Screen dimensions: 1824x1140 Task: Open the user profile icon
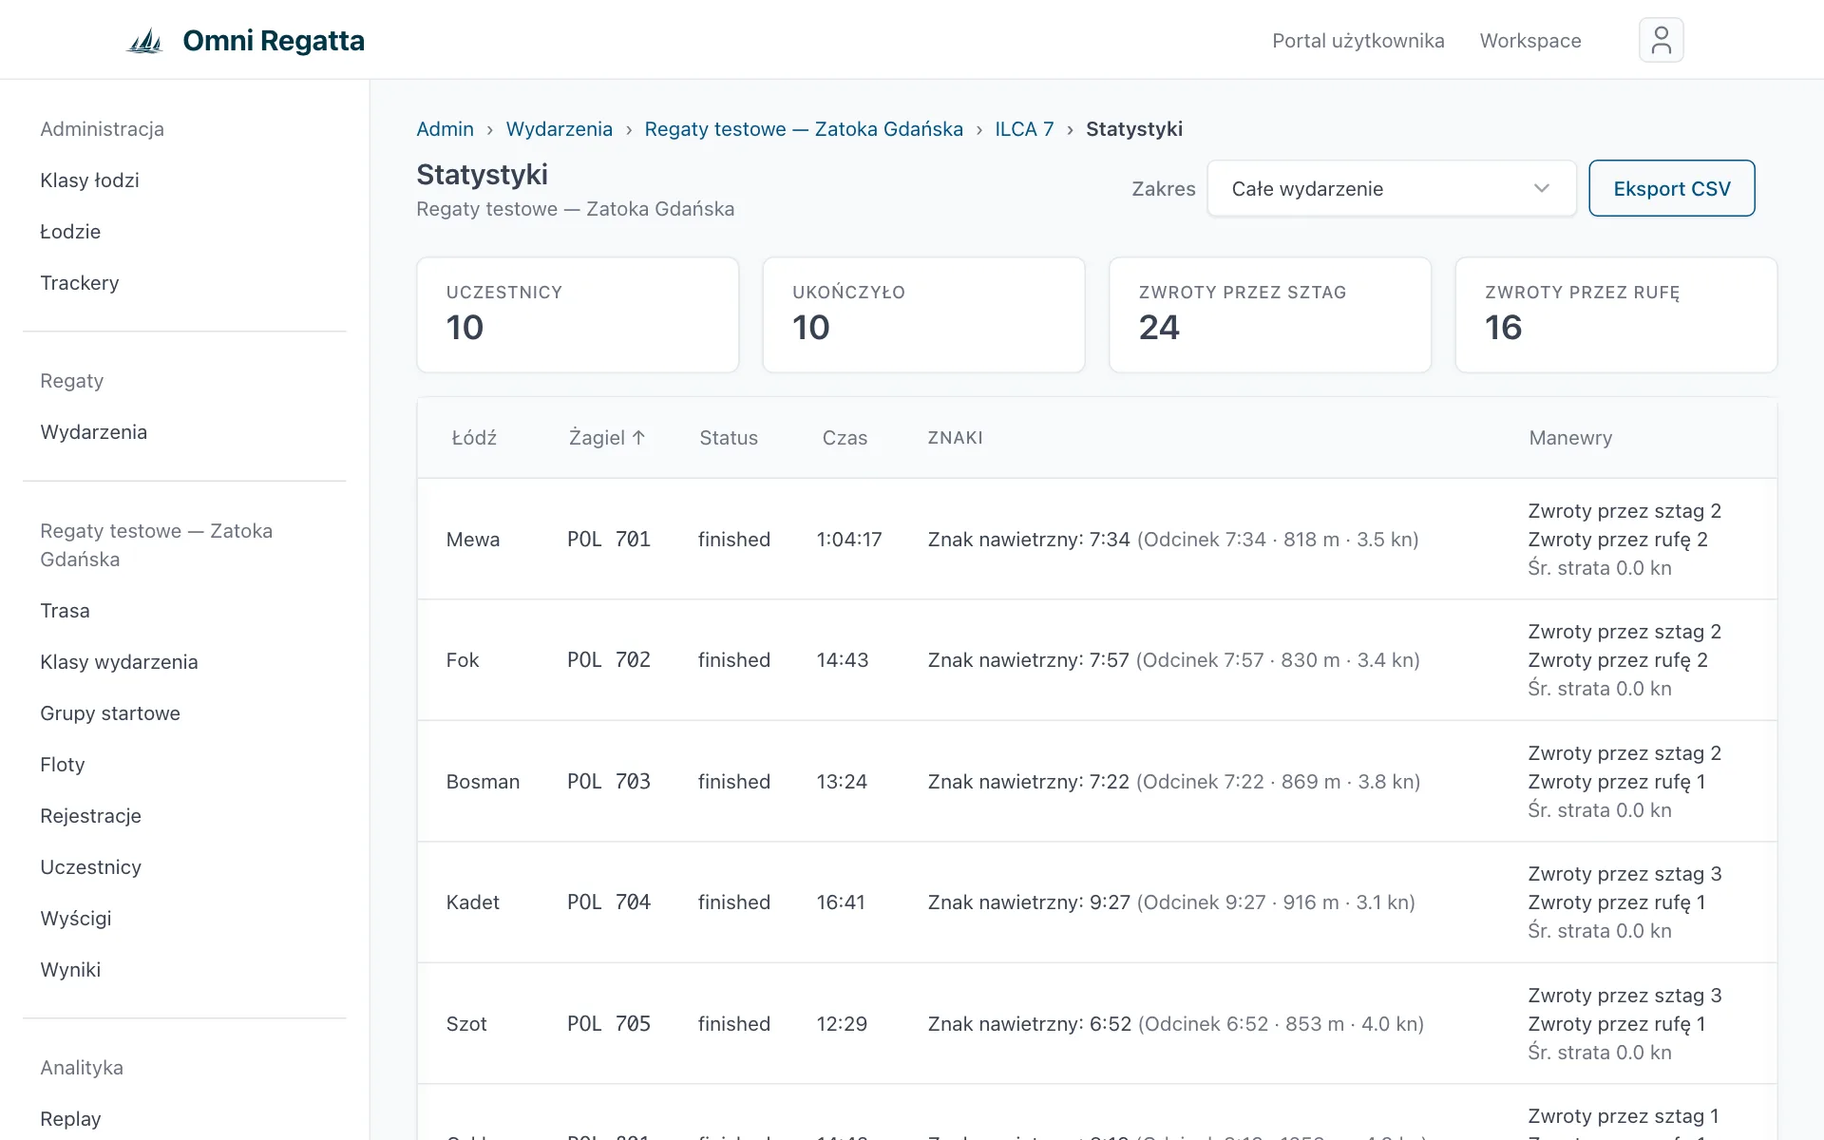click(x=1661, y=40)
